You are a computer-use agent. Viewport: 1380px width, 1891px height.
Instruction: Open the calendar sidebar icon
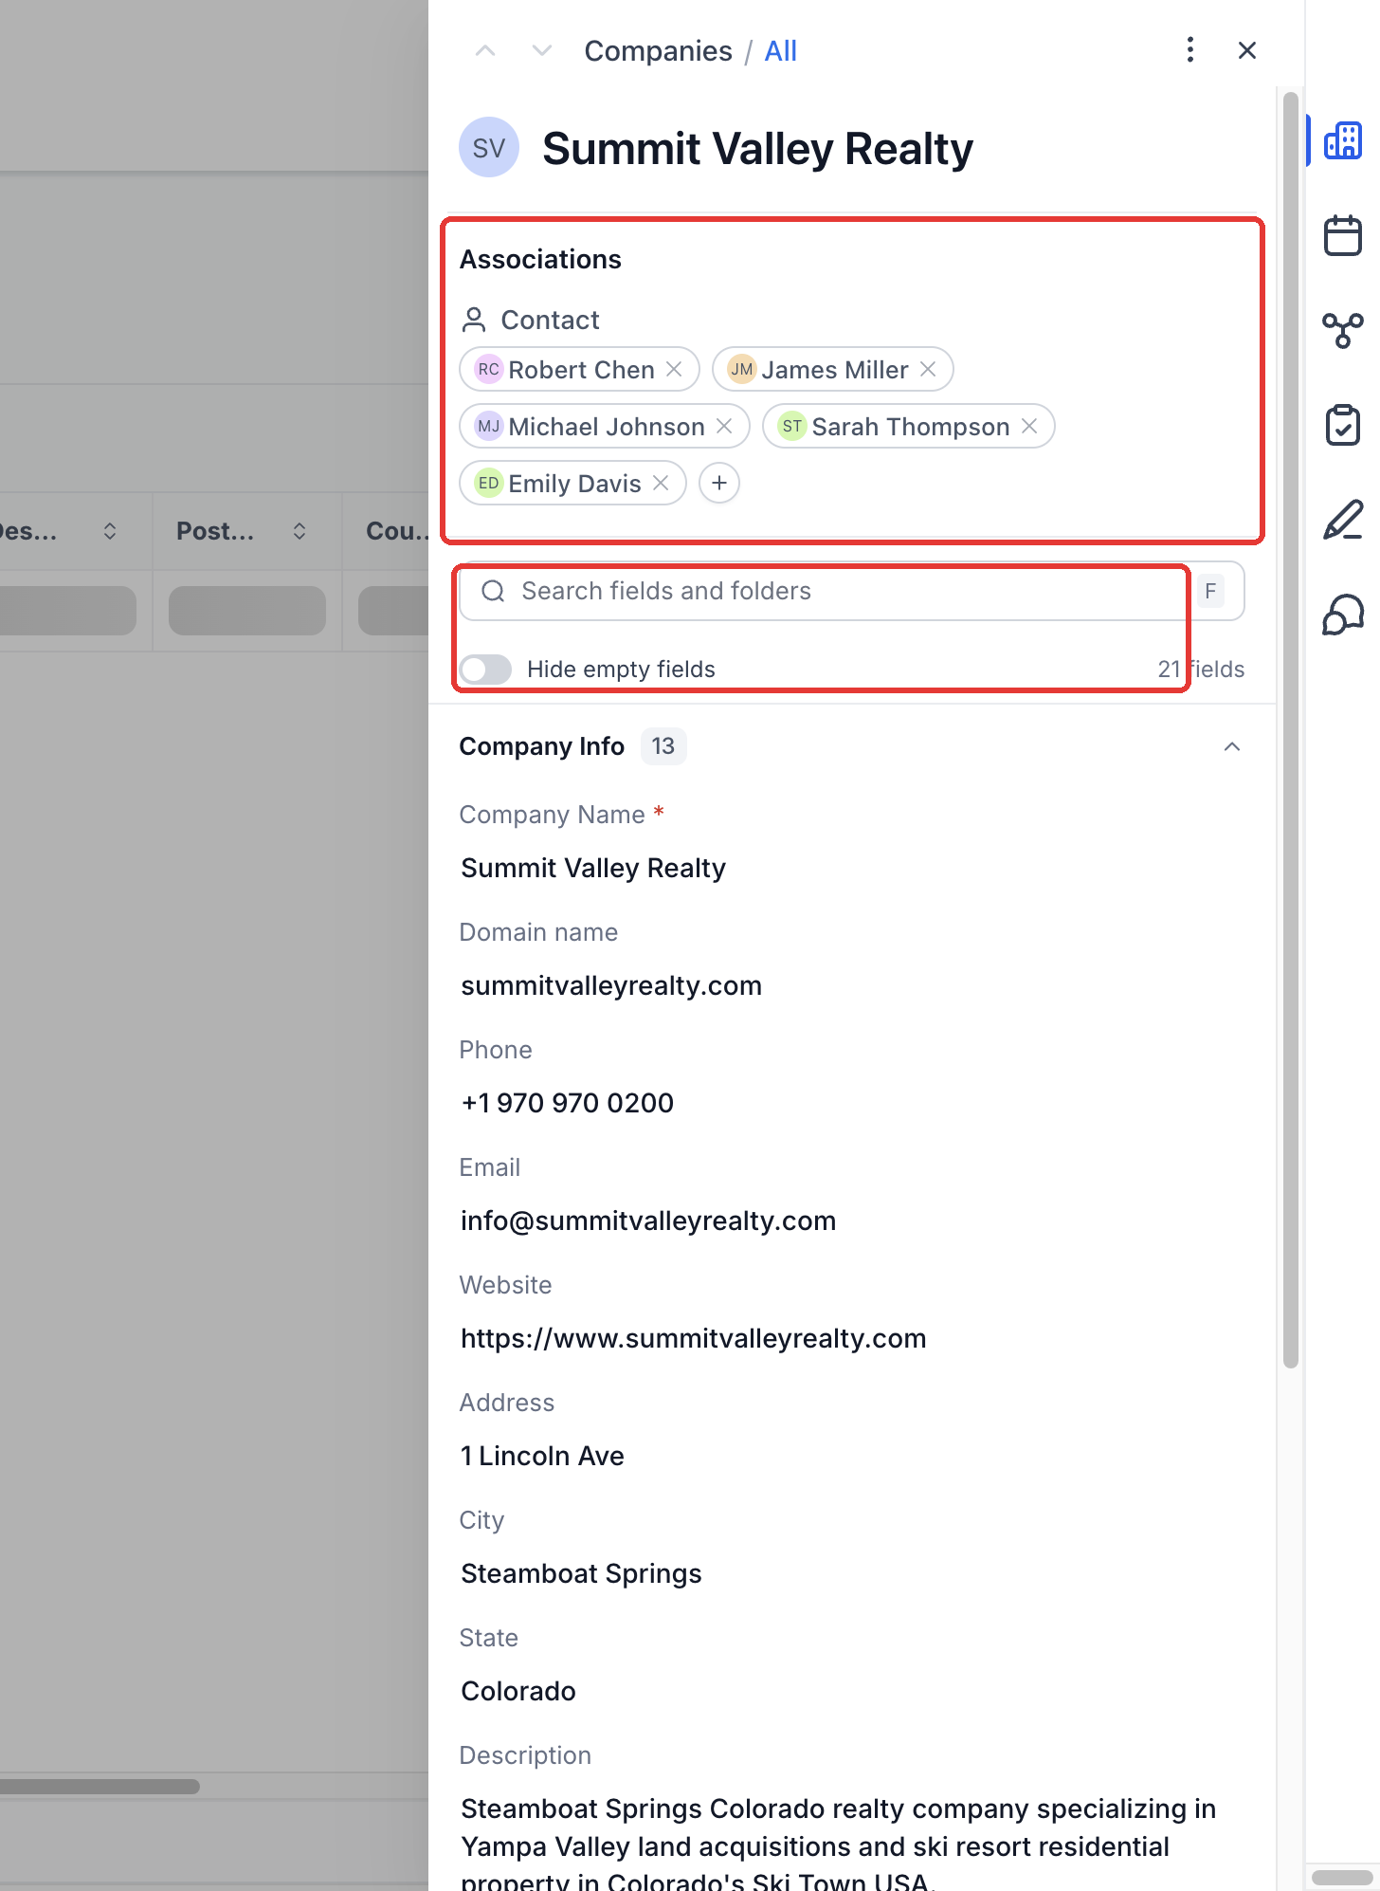pos(1343,235)
